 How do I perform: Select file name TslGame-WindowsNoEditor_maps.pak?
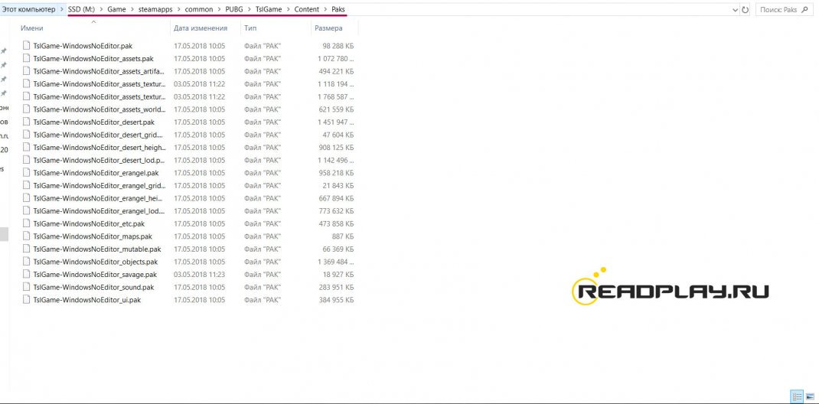click(x=93, y=236)
